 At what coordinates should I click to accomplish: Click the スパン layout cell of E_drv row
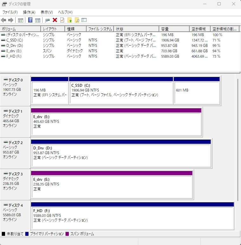[x=47, y=51]
